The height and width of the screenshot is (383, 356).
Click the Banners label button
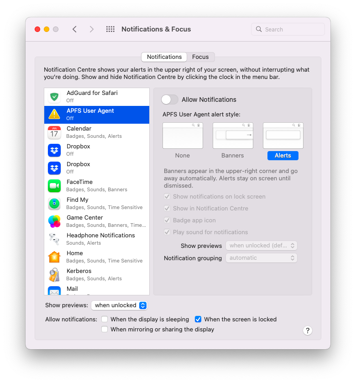point(233,156)
